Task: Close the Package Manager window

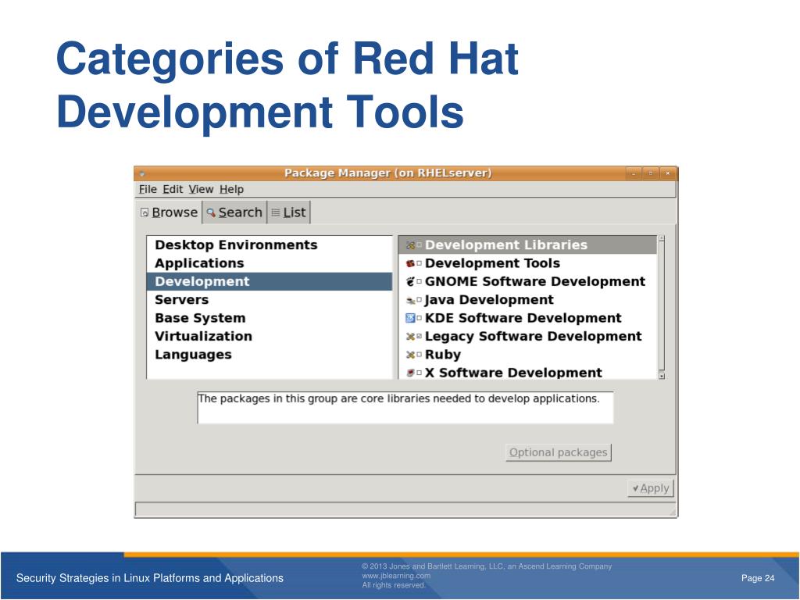Action: click(x=667, y=174)
